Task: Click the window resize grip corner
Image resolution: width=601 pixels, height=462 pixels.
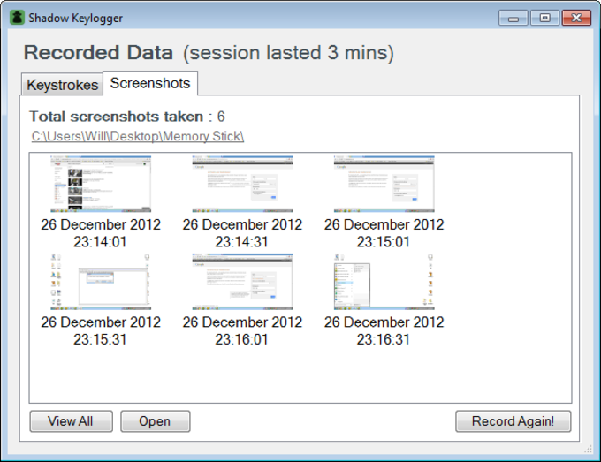Action: (x=589, y=450)
